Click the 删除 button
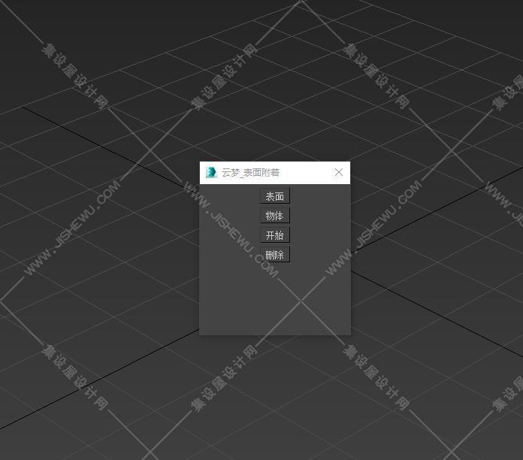Image resolution: width=523 pixels, height=460 pixels. tap(275, 255)
